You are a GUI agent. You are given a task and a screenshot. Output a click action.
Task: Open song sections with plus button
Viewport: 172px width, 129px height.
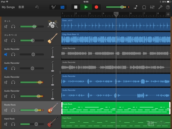coord(168,15)
